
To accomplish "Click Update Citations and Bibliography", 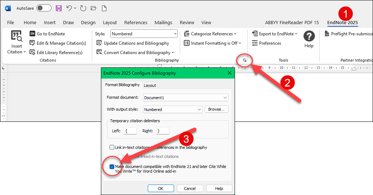I will pyautogui.click(x=133, y=43).
